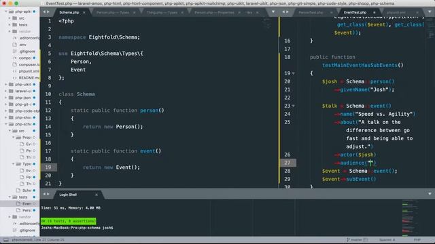Click line number 19 in Schema.php gutter
This screenshot has height=244, width=435.
click(48, 167)
